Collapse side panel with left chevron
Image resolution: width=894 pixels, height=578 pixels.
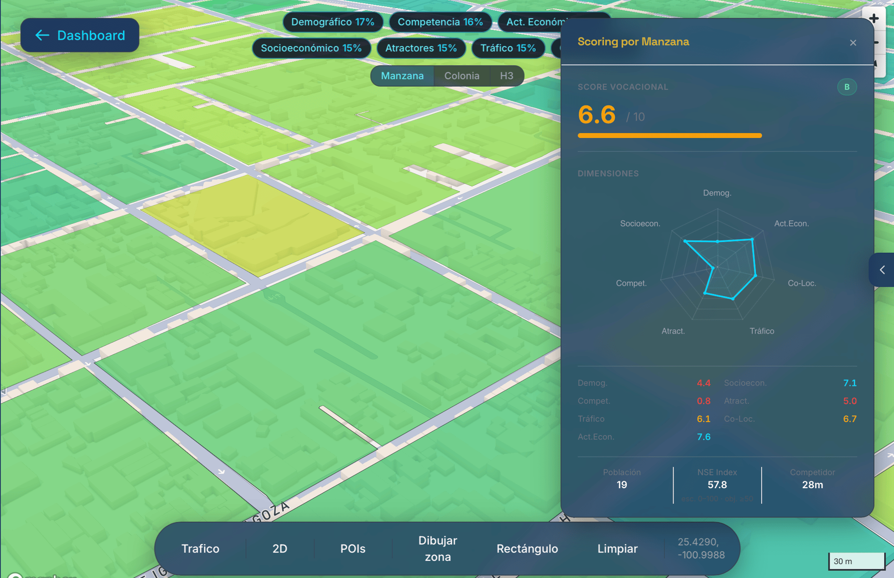[x=882, y=270]
